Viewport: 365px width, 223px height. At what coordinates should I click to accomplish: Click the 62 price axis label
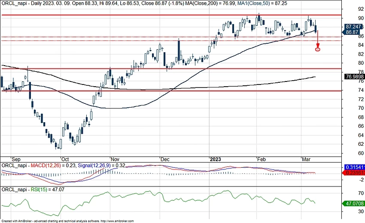click(361, 144)
